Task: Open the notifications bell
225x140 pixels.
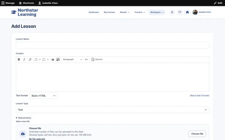Action: pyautogui.click(x=172, y=12)
